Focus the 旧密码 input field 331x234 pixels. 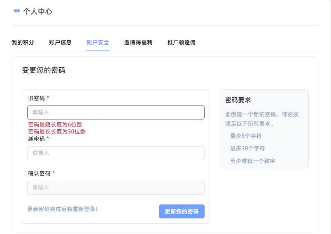(x=116, y=112)
